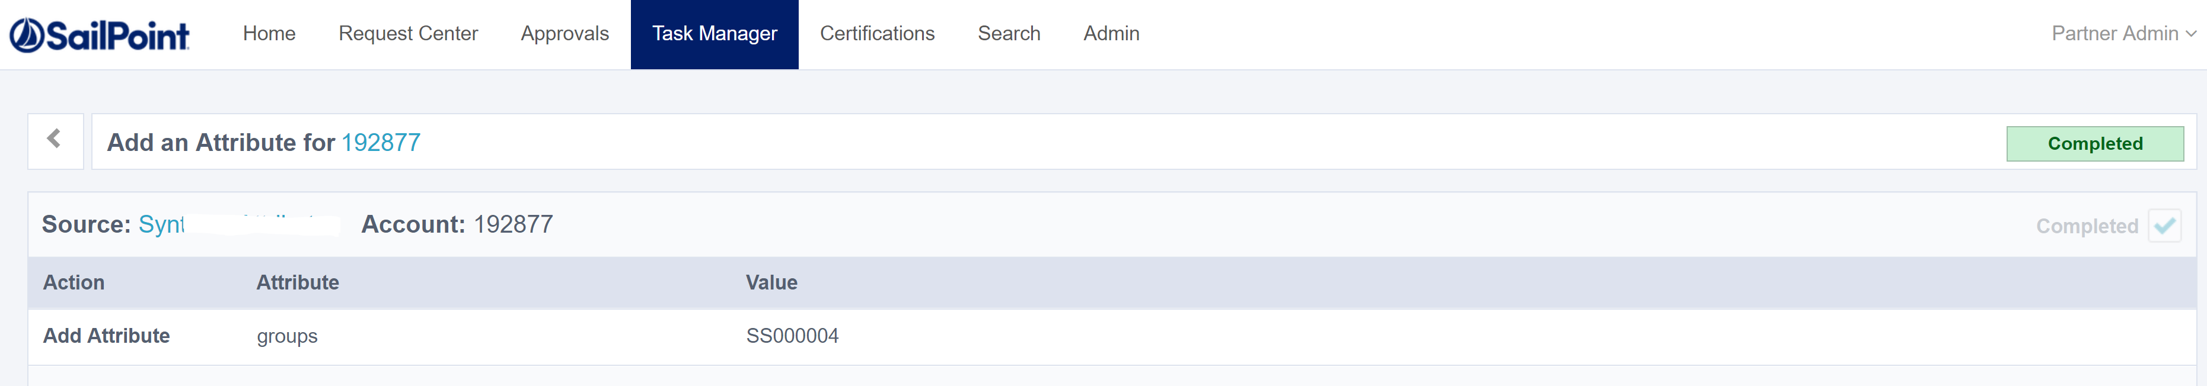This screenshot has height=386, width=2207.
Task: Navigate to the Home menu
Action: [x=269, y=33]
